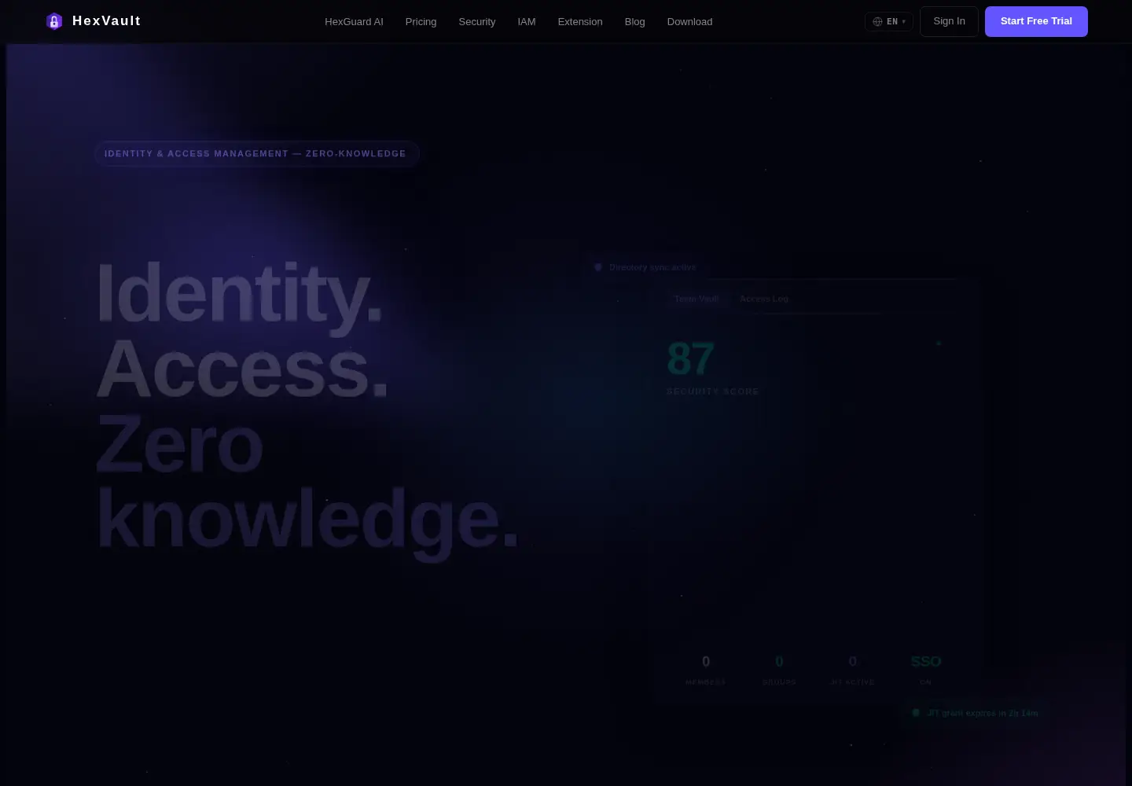
Task: Visit the Blog link
Action: click(x=634, y=22)
